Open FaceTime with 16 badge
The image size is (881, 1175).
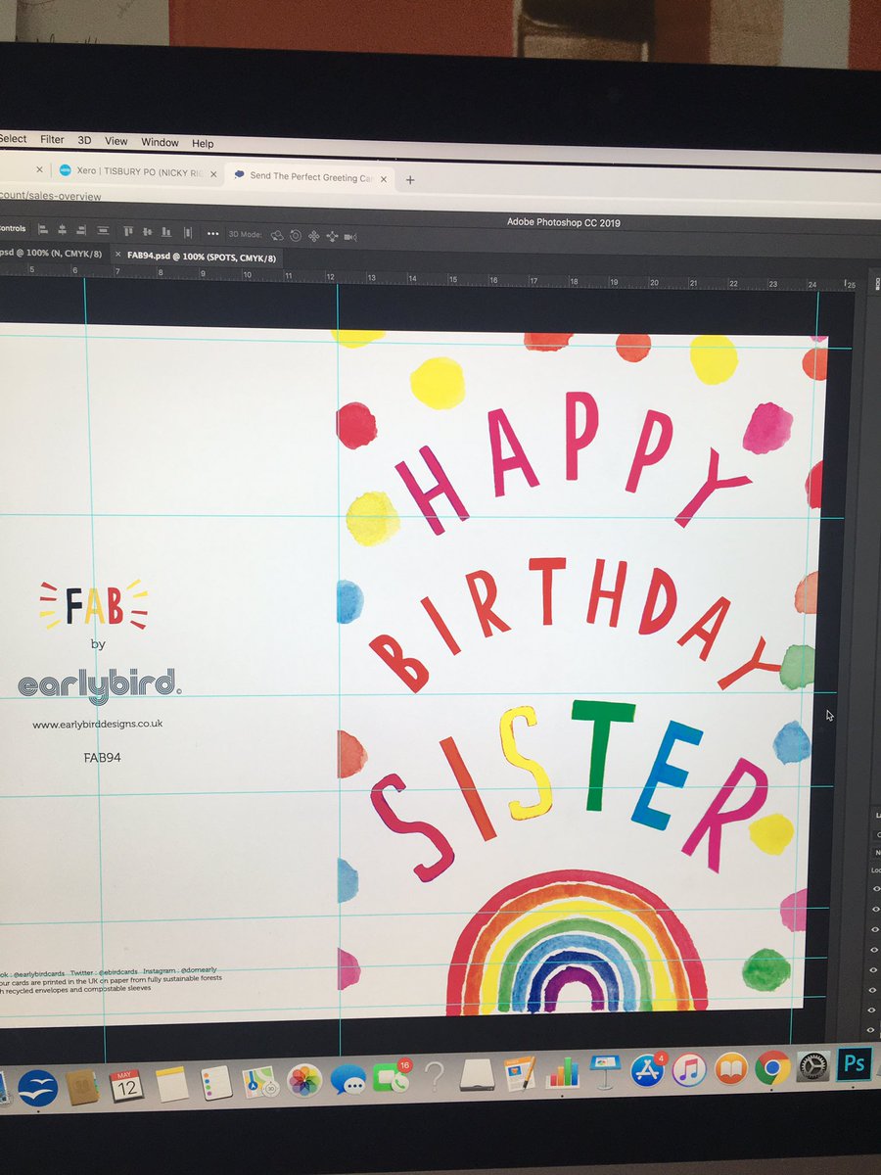(x=392, y=1078)
